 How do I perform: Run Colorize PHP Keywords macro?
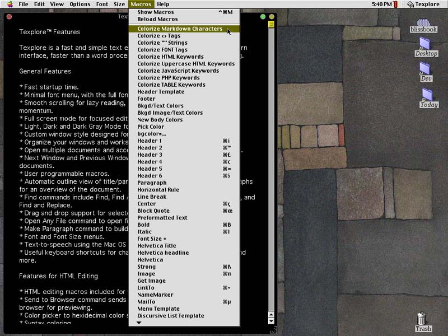point(184,78)
